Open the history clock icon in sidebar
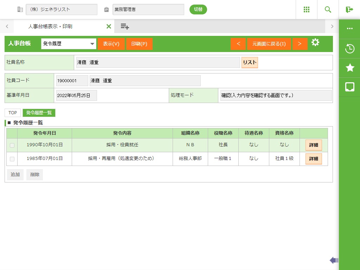 [349, 49]
